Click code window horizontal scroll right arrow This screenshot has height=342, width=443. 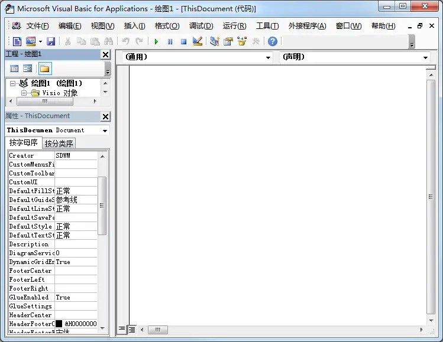click(x=422, y=330)
